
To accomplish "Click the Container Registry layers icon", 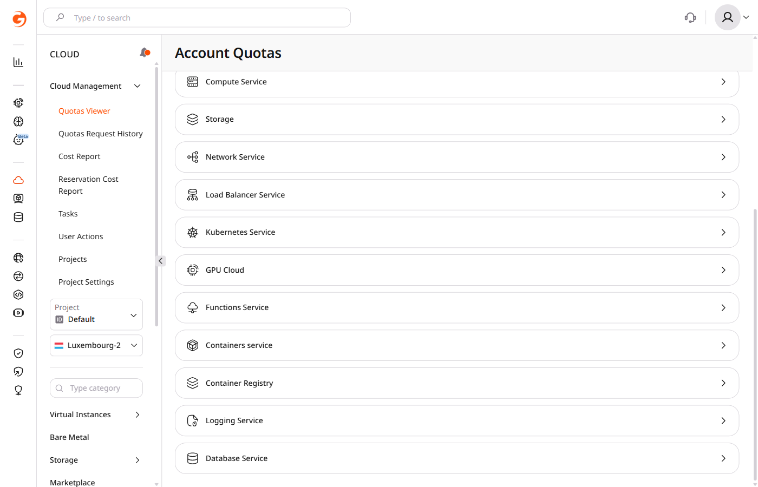I will point(193,383).
